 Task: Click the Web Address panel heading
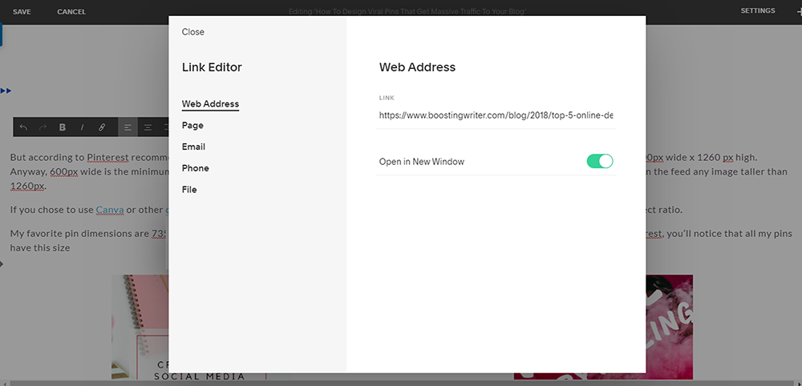point(417,67)
